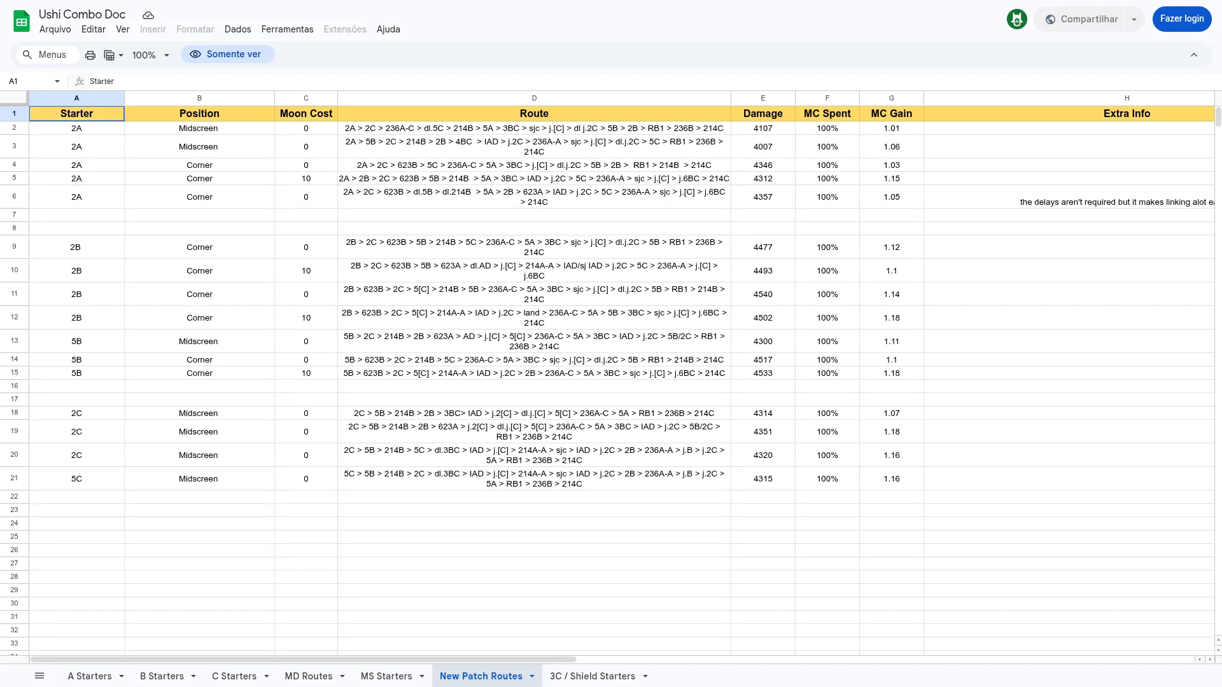Open the A1 name box dropdown
Screen dimensions: 1222x687
pyautogui.click(x=57, y=81)
